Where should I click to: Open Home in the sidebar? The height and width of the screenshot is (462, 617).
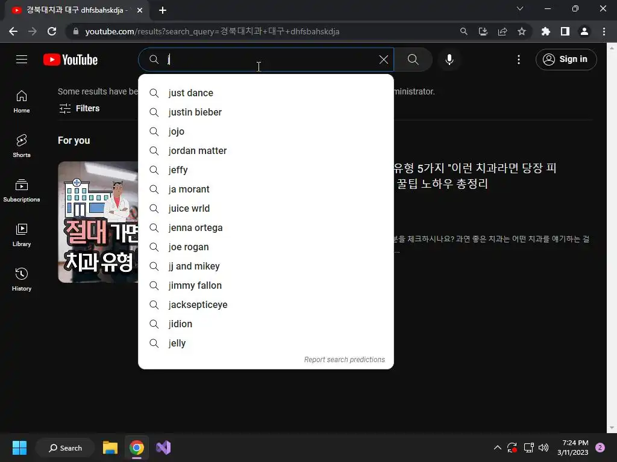coord(22,101)
